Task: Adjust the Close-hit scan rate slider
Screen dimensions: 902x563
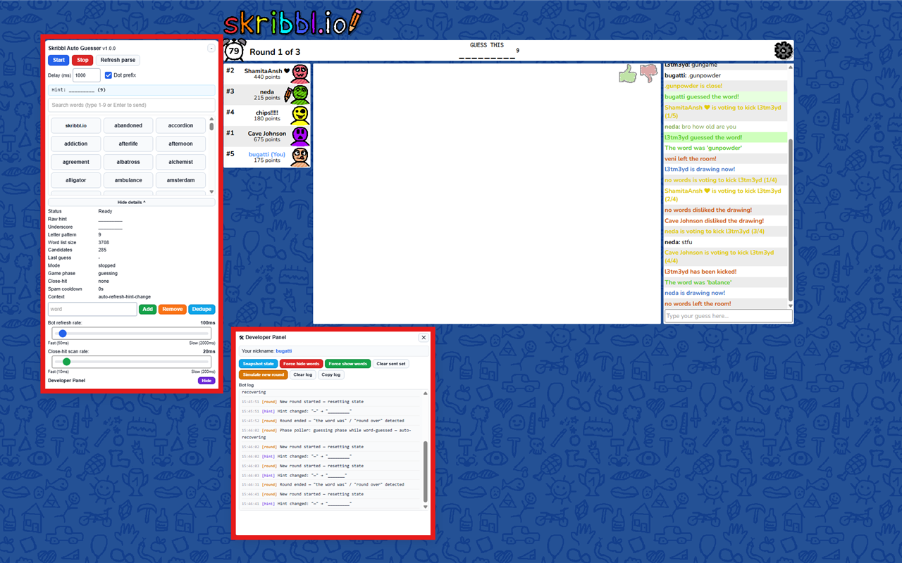Action: point(131,362)
